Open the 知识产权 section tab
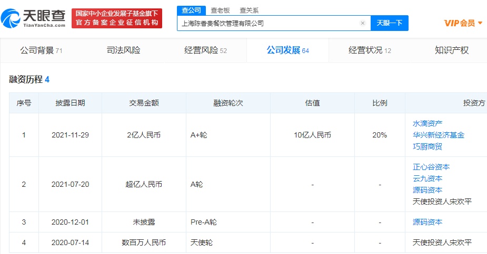Viewport: 487px width, 254px height. 452,50
